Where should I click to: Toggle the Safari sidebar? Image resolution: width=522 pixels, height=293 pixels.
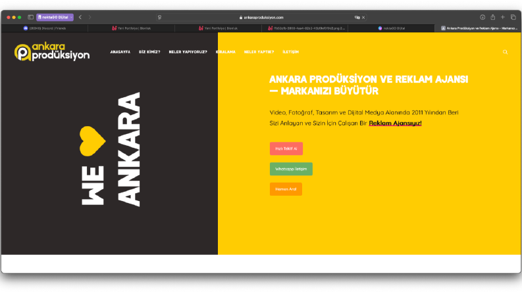click(31, 17)
